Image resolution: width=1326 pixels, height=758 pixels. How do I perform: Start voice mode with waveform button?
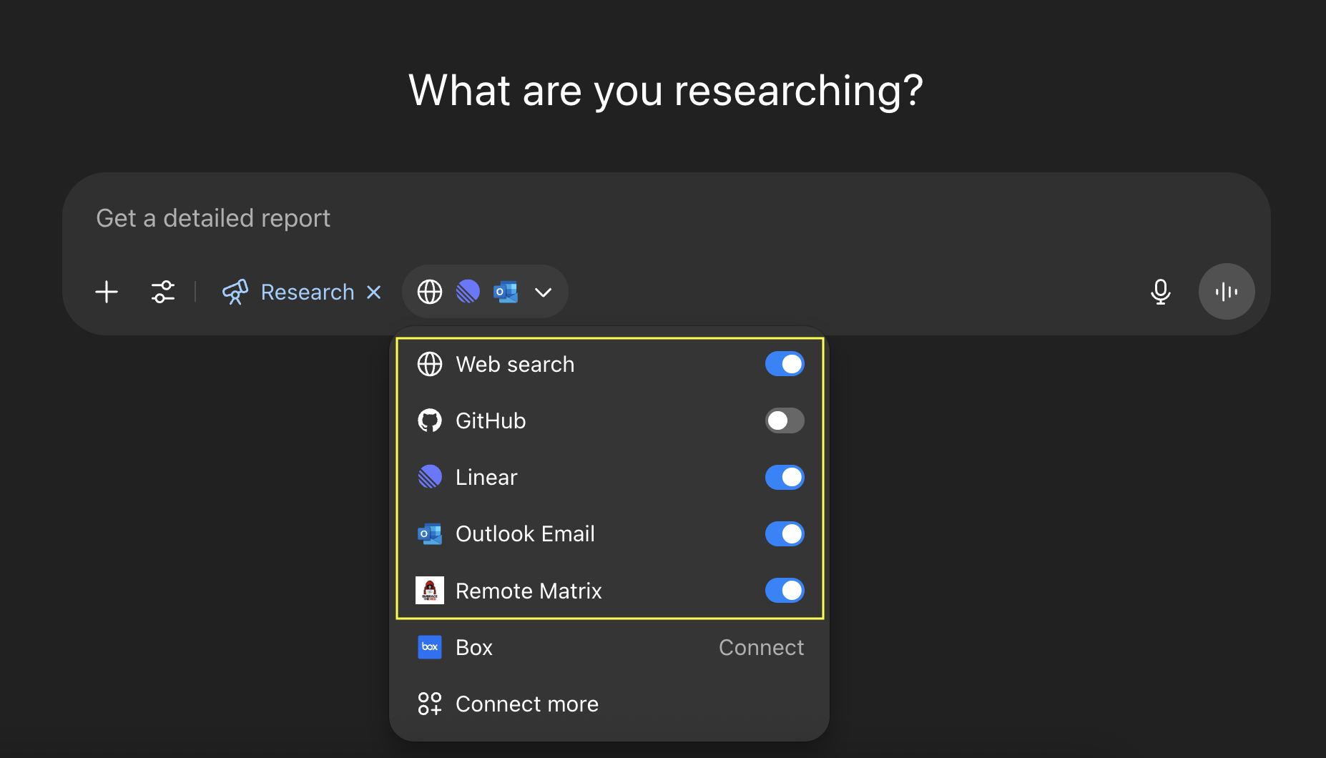click(1227, 292)
